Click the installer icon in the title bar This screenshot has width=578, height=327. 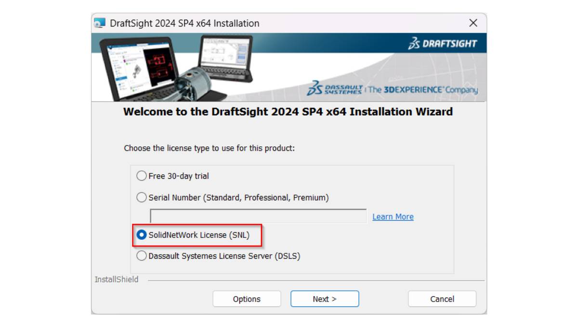point(100,23)
